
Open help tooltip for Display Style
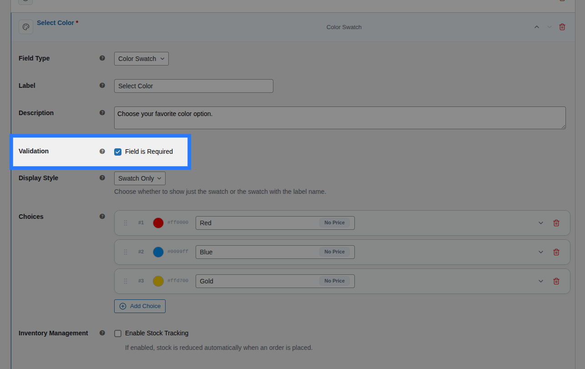click(x=102, y=178)
